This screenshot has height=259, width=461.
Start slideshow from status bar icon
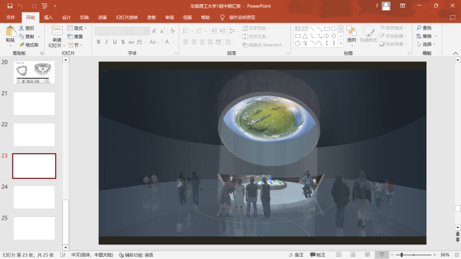pyautogui.click(x=382, y=255)
